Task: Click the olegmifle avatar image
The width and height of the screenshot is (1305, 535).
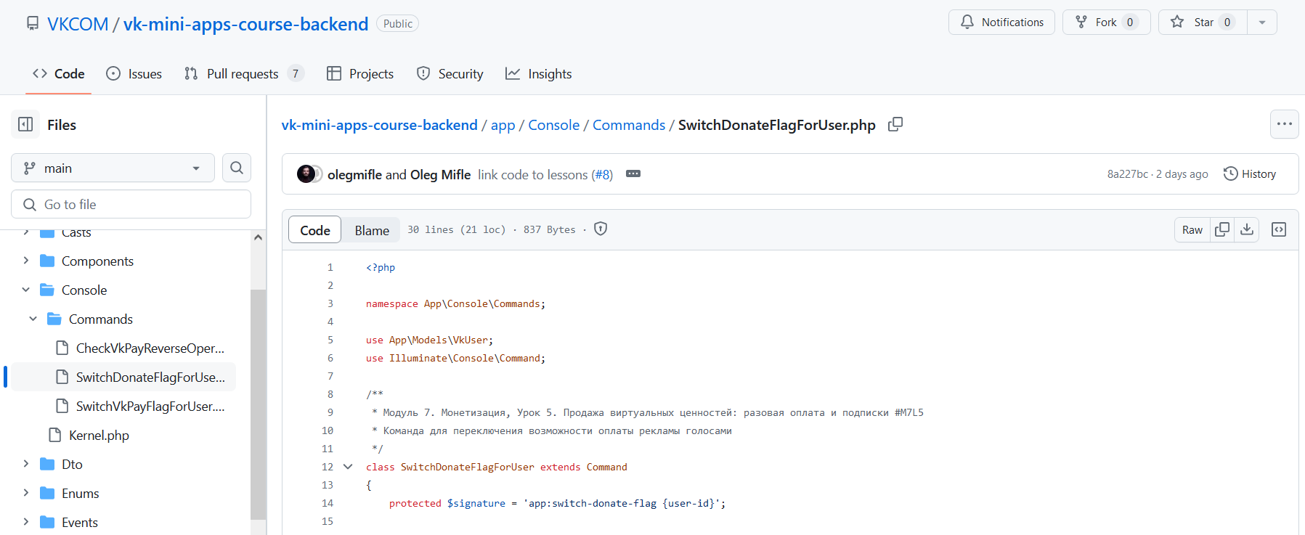Action: tap(306, 174)
